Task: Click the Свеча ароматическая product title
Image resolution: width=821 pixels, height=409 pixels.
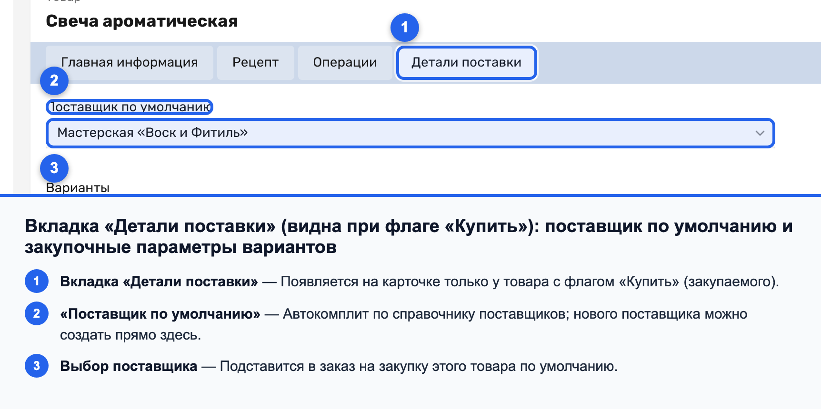Action: click(x=142, y=21)
